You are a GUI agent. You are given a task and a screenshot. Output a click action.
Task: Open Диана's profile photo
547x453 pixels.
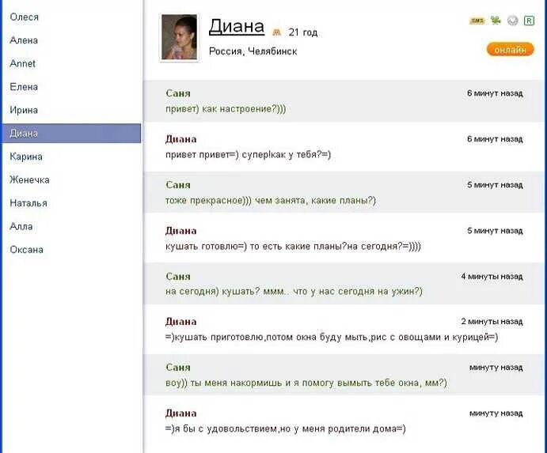(179, 37)
